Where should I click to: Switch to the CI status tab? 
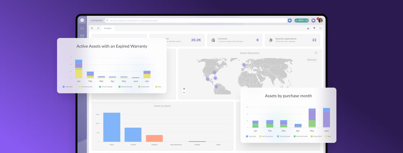pos(107,28)
